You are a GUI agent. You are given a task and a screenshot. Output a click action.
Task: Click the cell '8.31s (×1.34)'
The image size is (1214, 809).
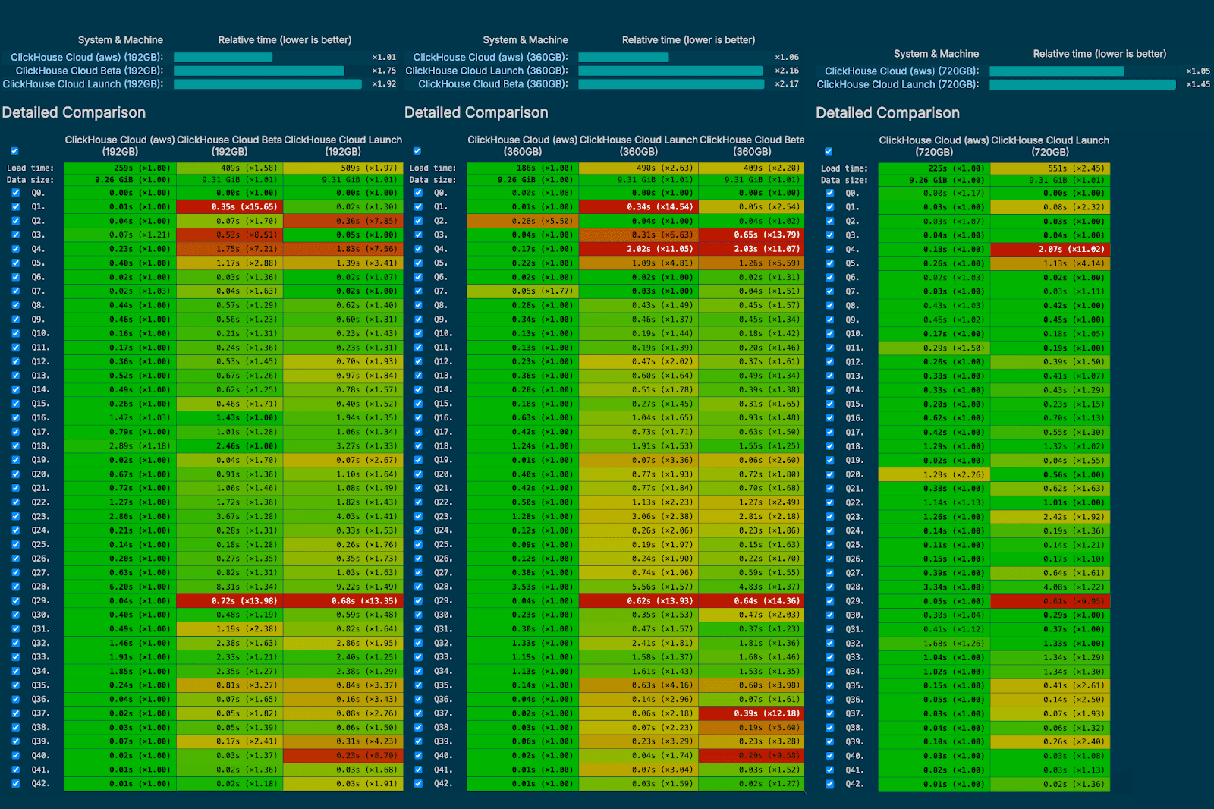229,587
